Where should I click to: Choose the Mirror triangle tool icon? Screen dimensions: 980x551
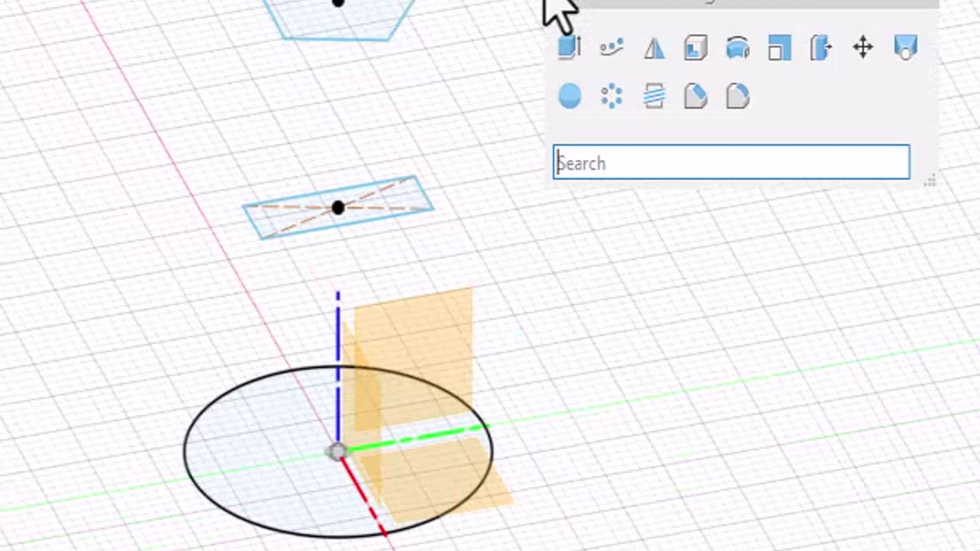654,48
